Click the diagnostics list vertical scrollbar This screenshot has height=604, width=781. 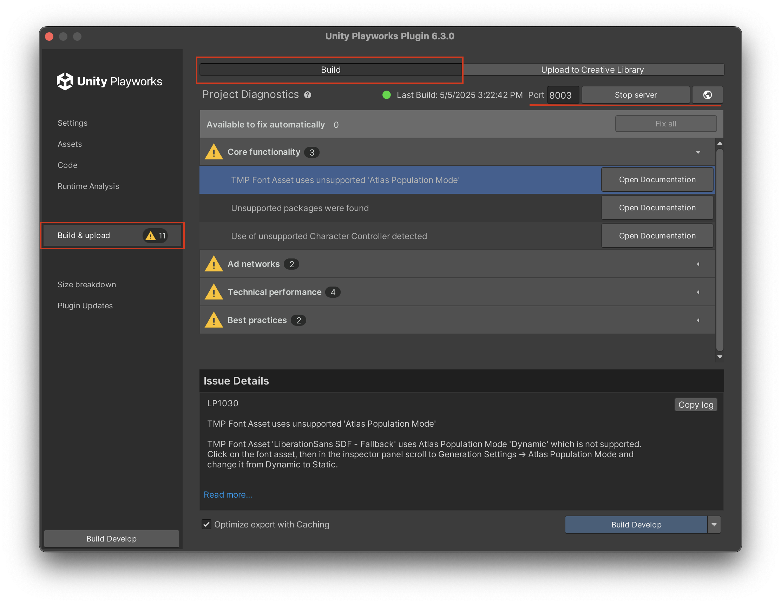point(720,250)
